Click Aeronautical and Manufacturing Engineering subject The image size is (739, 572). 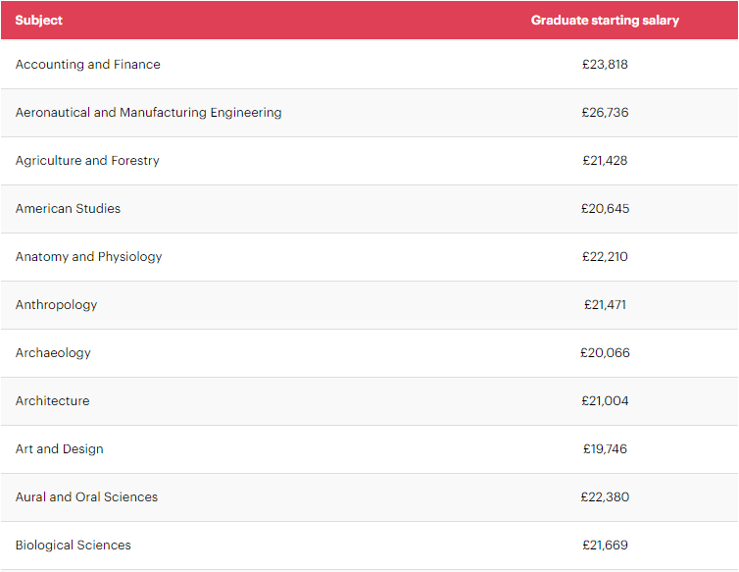pos(148,113)
